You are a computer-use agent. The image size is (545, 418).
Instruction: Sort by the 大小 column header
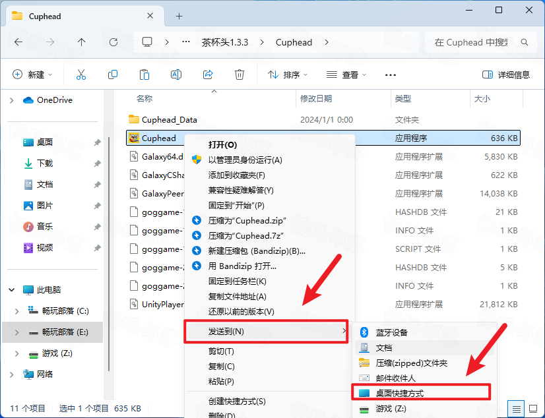[x=496, y=99]
